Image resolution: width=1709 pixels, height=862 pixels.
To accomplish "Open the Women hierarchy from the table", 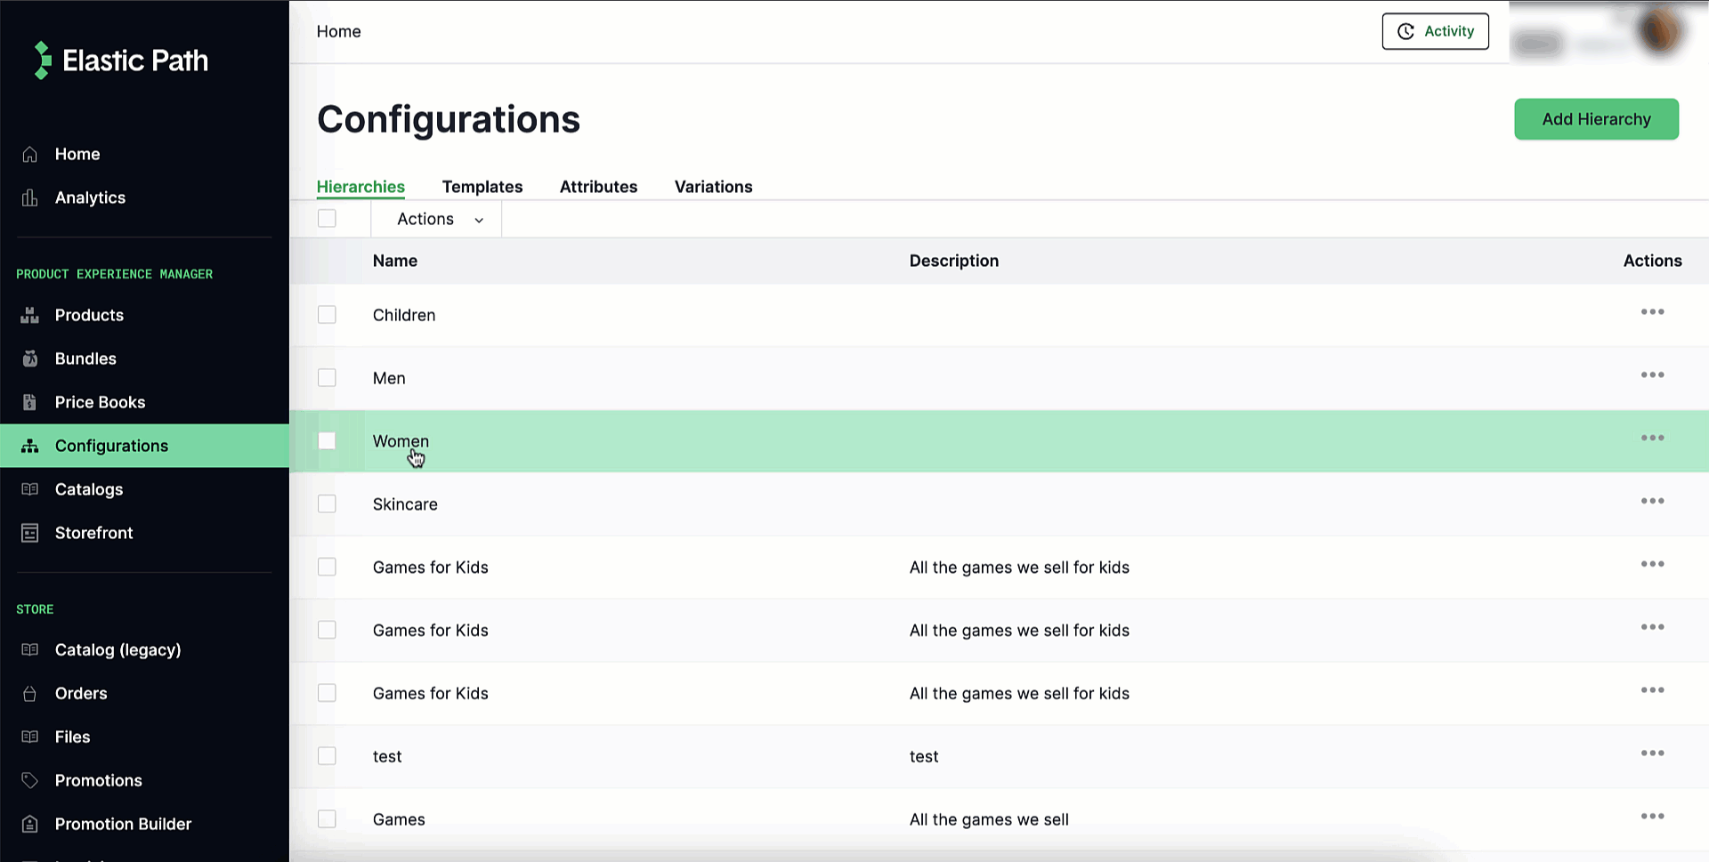I will pos(401,440).
